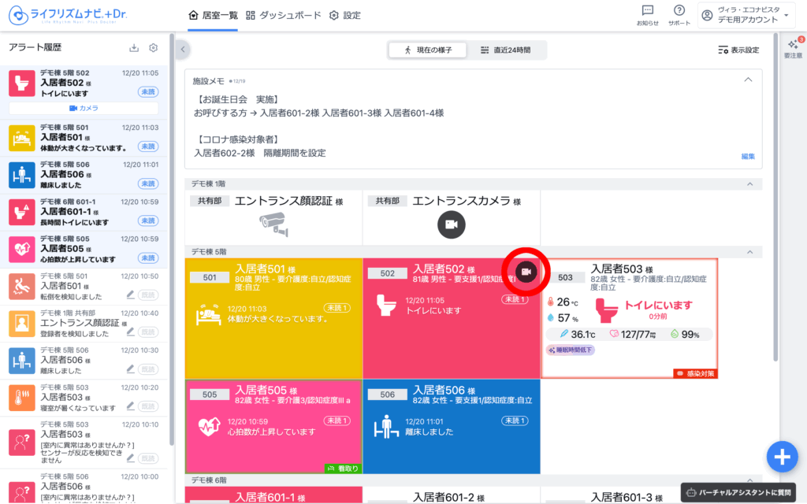Click the edit pencil on 転倒を検知しました alert
The height and width of the screenshot is (504, 807).
(x=131, y=295)
